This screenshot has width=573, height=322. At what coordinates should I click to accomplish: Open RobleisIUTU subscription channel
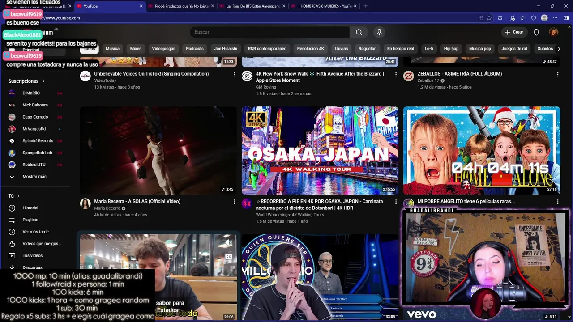(x=35, y=165)
